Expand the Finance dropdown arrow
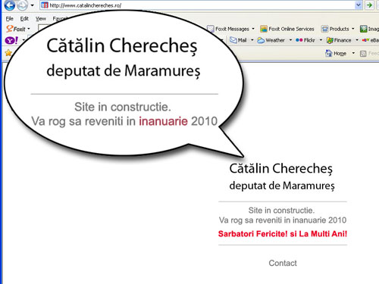This screenshot has width=379, height=284. click(x=357, y=40)
